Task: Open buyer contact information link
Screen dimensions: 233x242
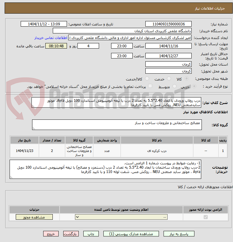Action: pos(51,38)
